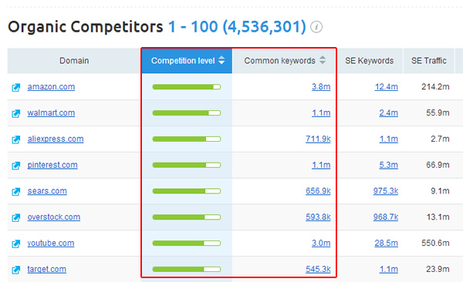Open overstock.com external link icon
463x282 pixels.
tap(16, 217)
